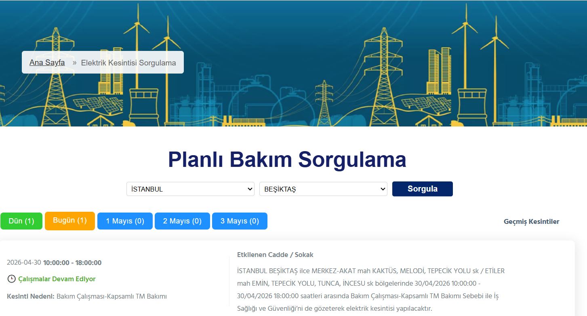
Task: View the 3 Mayıs (0) tab
Action: tap(240, 221)
